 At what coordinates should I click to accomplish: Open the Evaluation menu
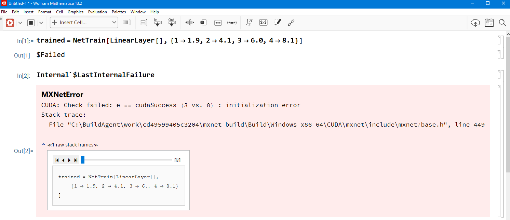point(97,12)
